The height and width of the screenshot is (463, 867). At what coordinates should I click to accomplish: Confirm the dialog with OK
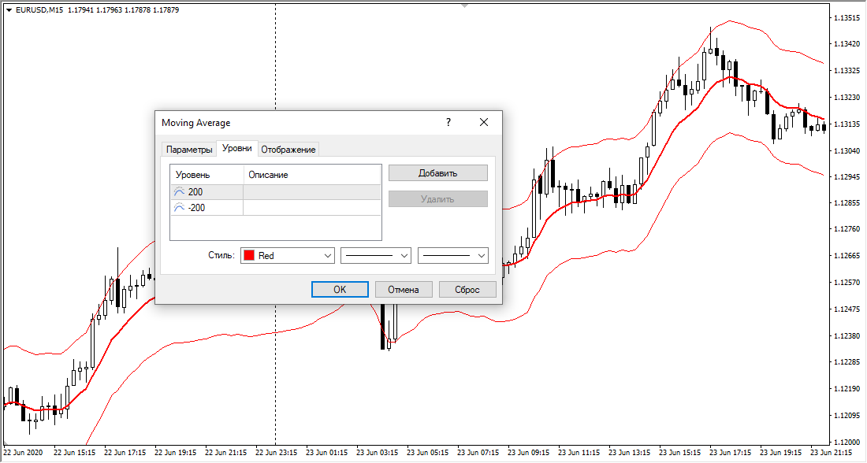[340, 289]
